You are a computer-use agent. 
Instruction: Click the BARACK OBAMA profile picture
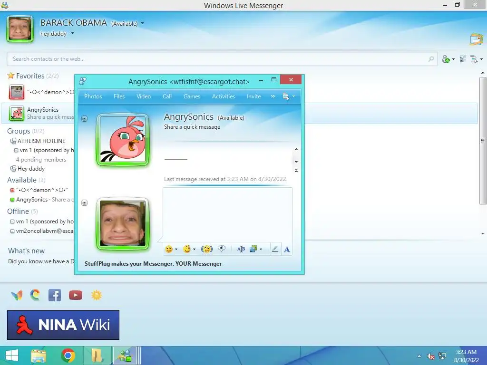coord(20,29)
